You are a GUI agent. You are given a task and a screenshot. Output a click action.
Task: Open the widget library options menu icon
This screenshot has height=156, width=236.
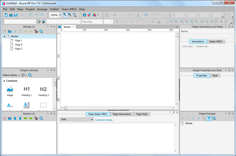click(x=24, y=75)
